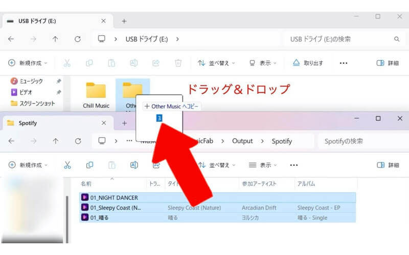409x255 pixels.
Task: Click search magnifier in USB drive window
Action: 397,39
